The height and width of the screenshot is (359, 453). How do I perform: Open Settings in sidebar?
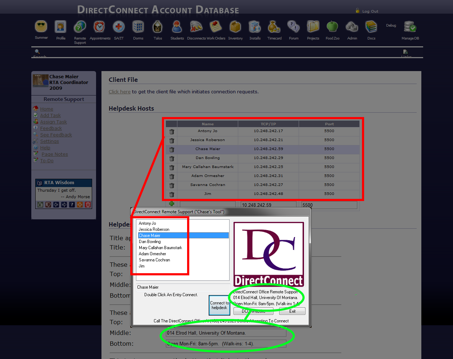point(49,141)
